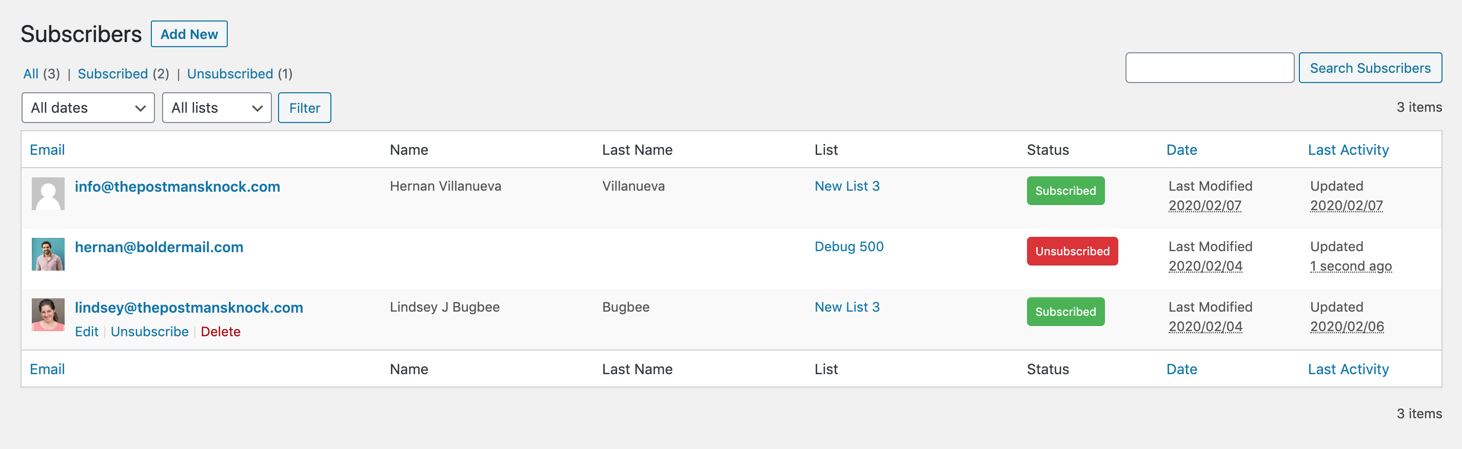This screenshot has width=1462, height=449.
Task: Click the Last Name column header
Action: click(x=637, y=150)
